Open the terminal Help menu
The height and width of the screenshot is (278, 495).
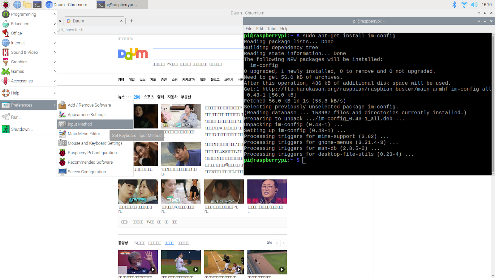pyautogui.click(x=284, y=29)
